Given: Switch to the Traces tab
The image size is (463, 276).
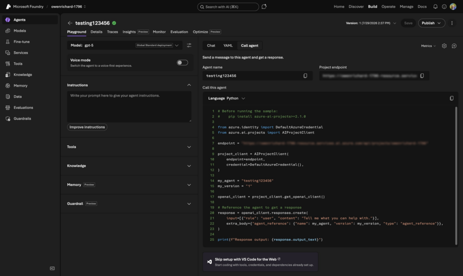Looking at the screenshot, I should coord(112,32).
